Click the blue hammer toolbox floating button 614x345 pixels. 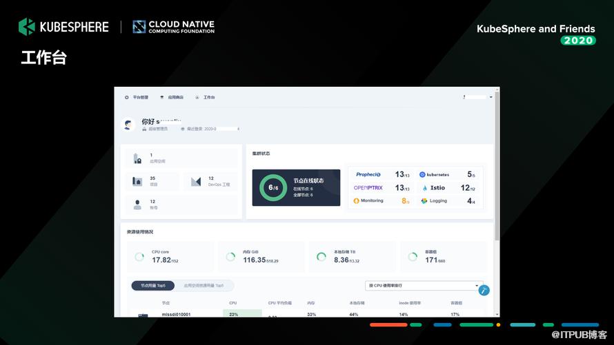pyautogui.click(x=484, y=291)
